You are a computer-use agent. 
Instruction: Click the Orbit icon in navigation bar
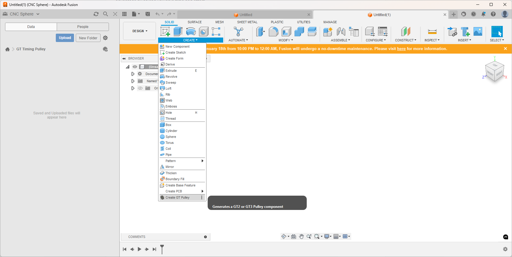tap(284, 236)
